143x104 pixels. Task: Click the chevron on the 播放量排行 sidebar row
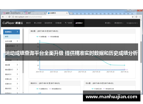(17, 70)
